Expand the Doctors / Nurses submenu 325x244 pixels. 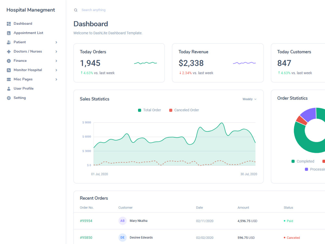tap(56, 51)
